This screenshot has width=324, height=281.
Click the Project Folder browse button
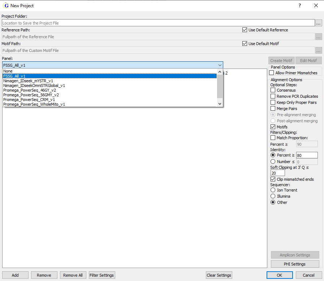(319, 23)
